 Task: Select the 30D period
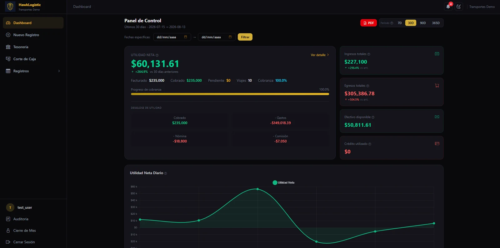[411, 23]
